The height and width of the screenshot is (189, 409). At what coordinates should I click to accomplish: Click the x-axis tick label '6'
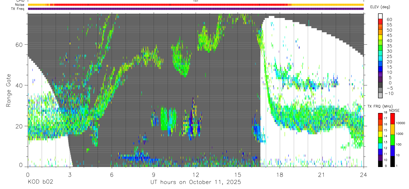[112, 175]
